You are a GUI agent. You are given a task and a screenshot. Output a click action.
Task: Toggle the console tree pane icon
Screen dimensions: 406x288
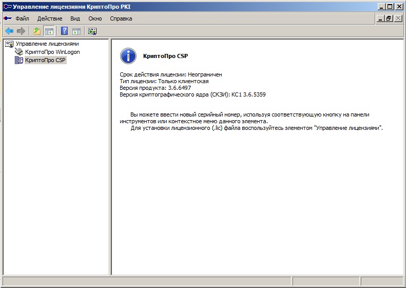tap(49, 31)
